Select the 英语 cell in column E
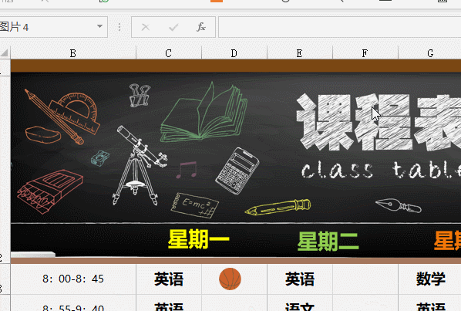The height and width of the screenshot is (311, 461). pyautogui.click(x=300, y=279)
